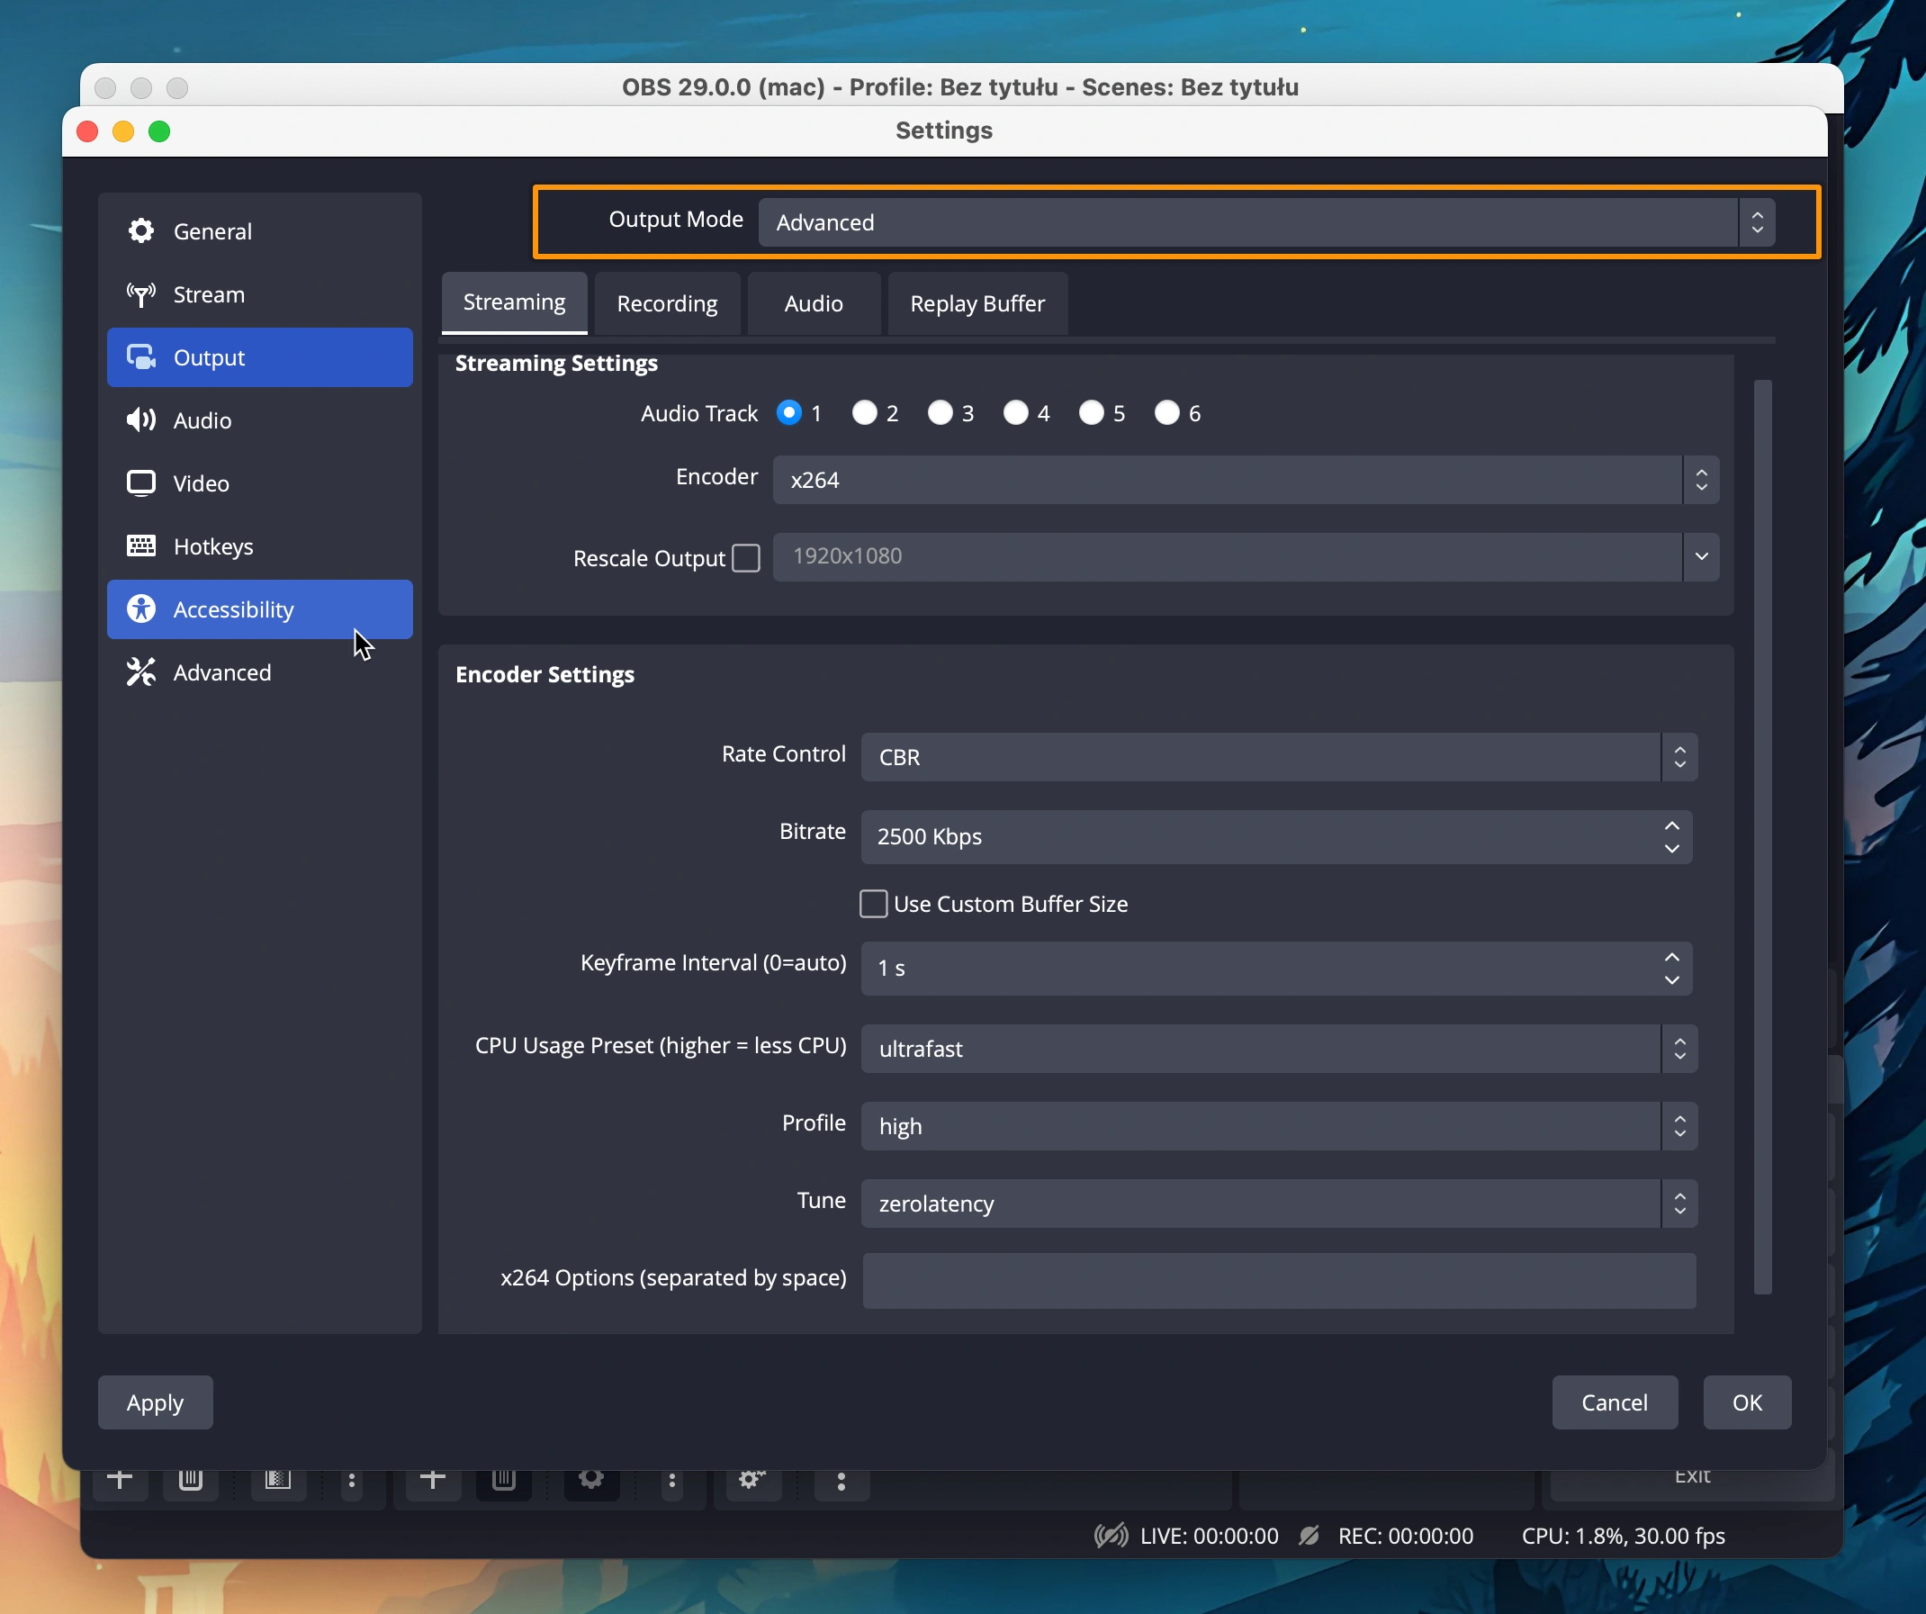The image size is (1926, 1614).
Task: Click the Cancel button
Action: click(x=1614, y=1402)
